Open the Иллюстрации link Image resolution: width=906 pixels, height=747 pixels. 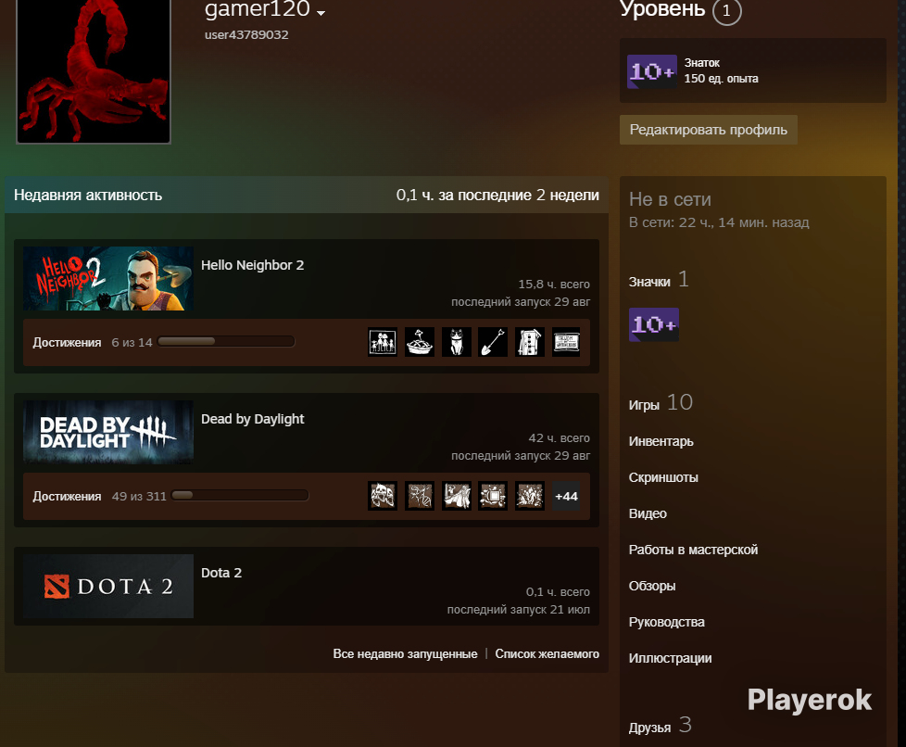[671, 658]
